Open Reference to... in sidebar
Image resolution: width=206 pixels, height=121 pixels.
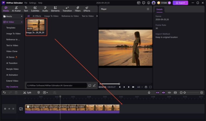13,40
